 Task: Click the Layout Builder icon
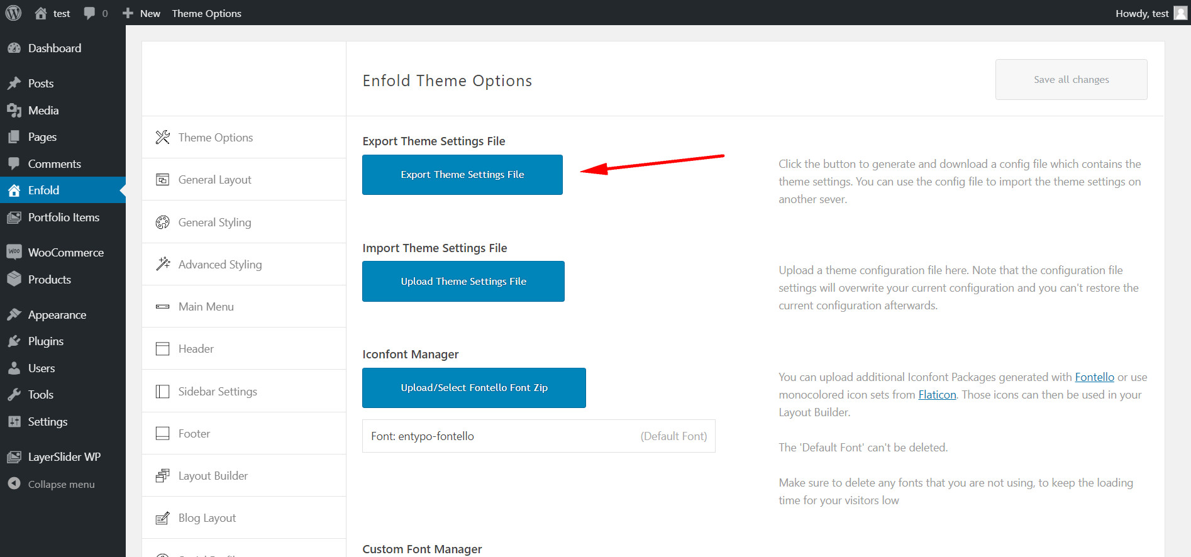pyautogui.click(x=163, y=476)
